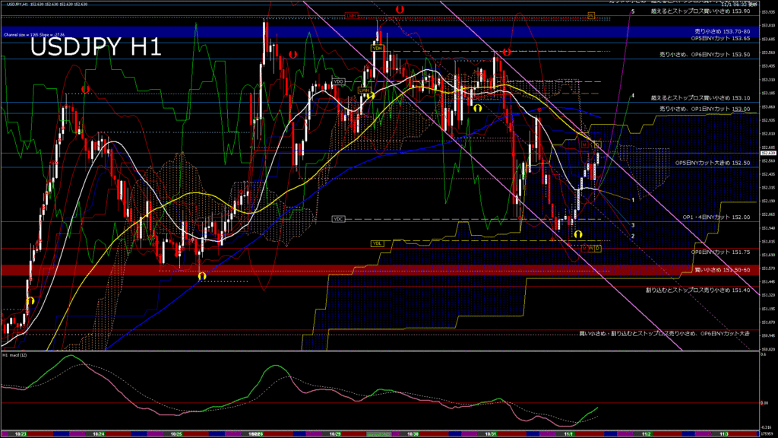Click the 売り小さめ OP6日NYカット 153.50 label

(x=704, y=55)
